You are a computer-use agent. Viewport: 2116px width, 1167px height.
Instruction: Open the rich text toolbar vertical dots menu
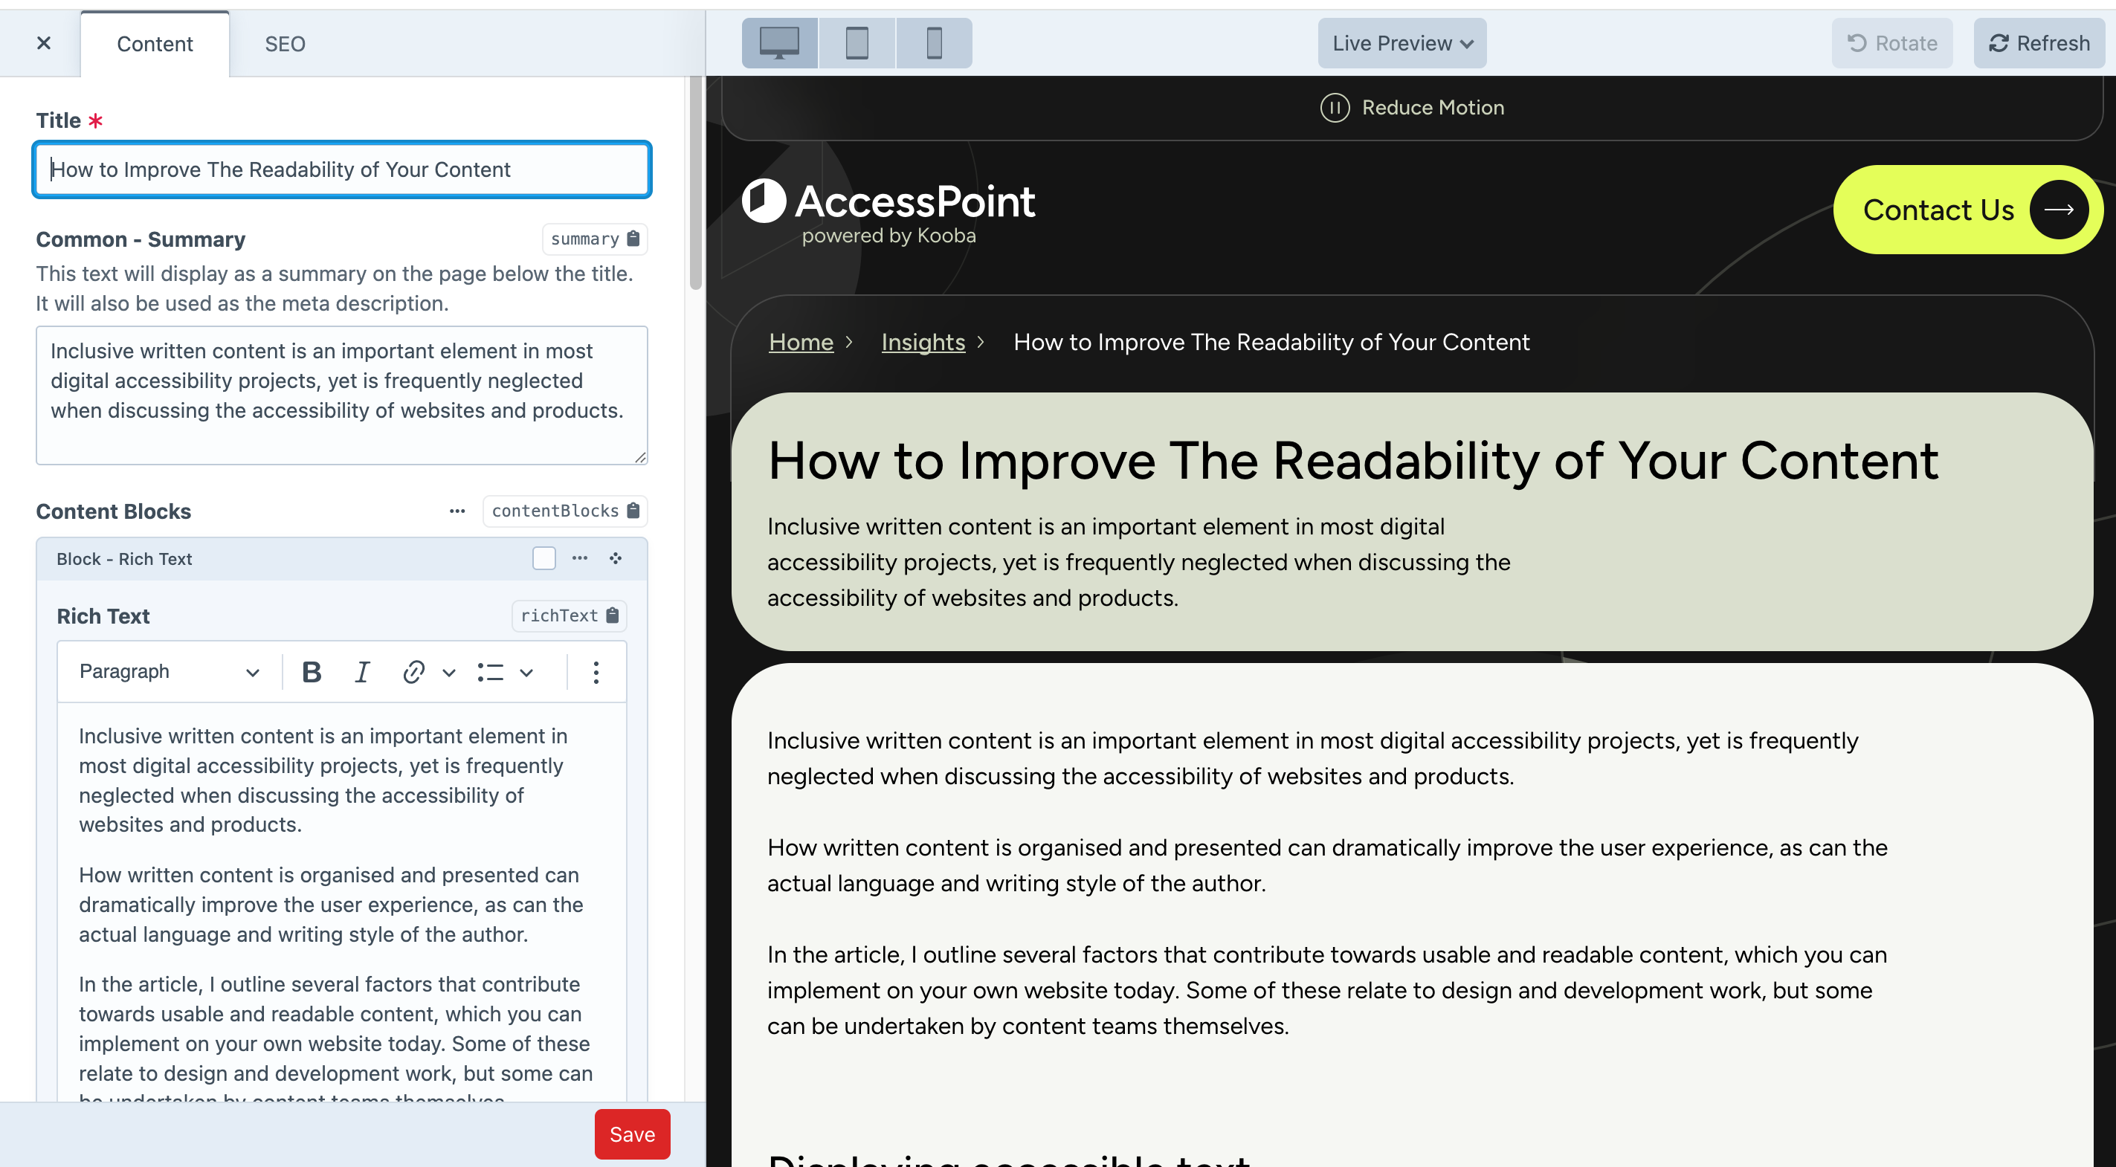[596, 672]
